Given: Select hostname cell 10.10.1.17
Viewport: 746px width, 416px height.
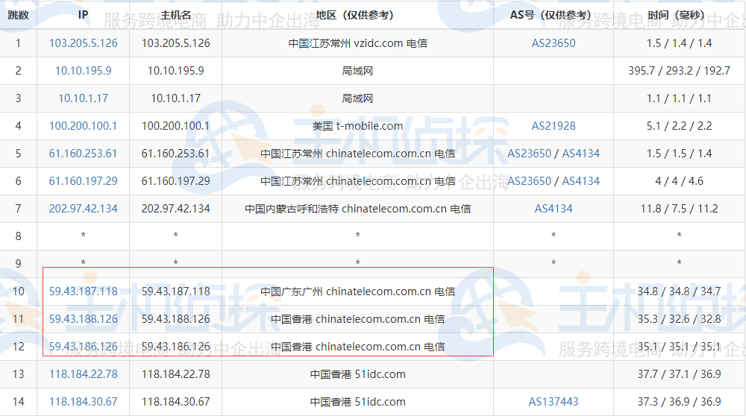Looking at the screenshot, I should pos(175,98).
